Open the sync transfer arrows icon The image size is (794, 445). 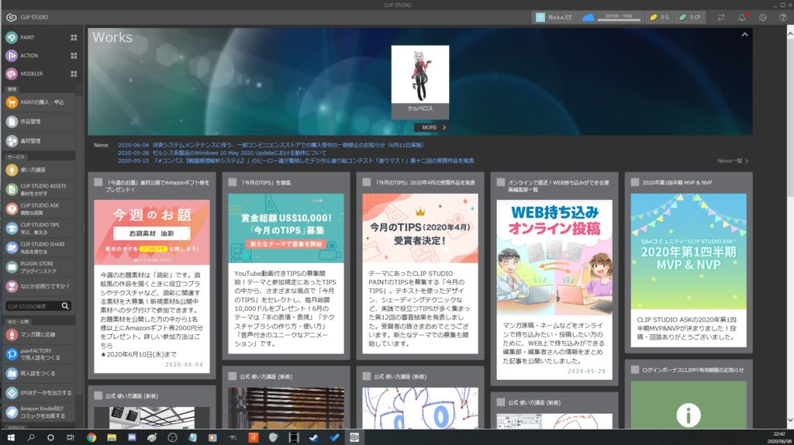click(x=721, y=17)
